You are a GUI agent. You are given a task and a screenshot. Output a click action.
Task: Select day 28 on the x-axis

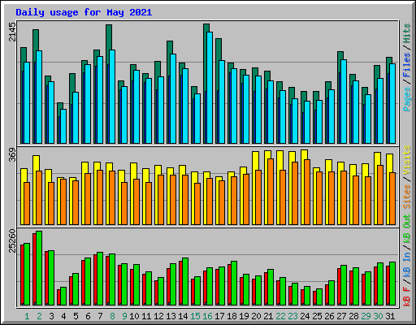tap(353, 316)
